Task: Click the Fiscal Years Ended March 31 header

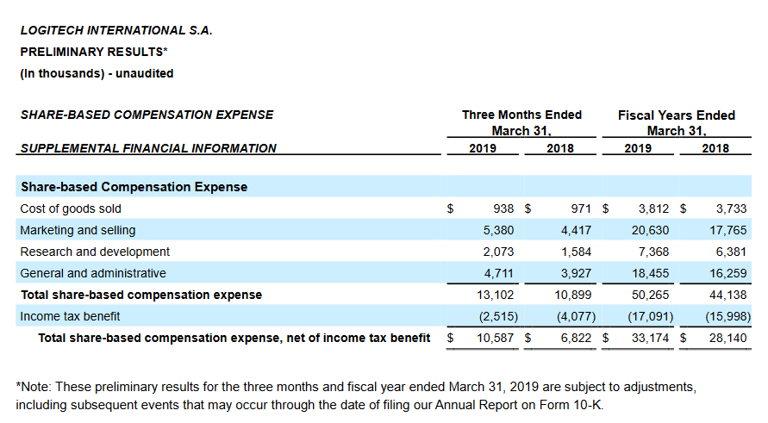Action: (x=677, y=122)
